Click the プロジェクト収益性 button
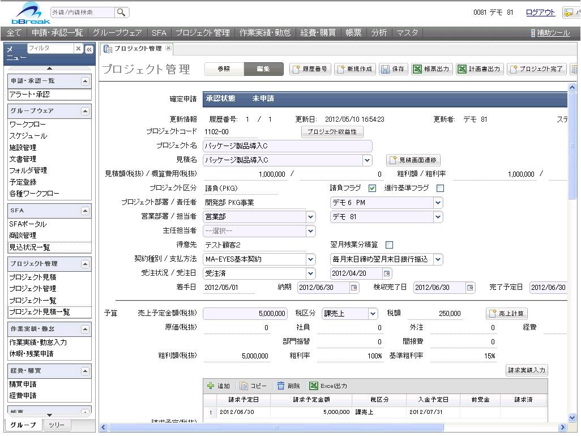Viewport: 581px width, 436px height. pos(332,132)
